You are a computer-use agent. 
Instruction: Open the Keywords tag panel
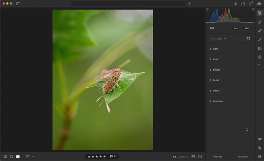(259, 148)
